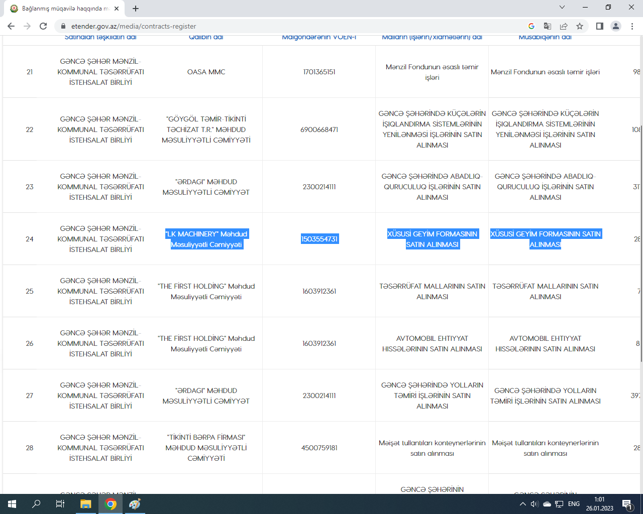Bookmark this page with the star icon
643x514 pixels.
(580, 26)
